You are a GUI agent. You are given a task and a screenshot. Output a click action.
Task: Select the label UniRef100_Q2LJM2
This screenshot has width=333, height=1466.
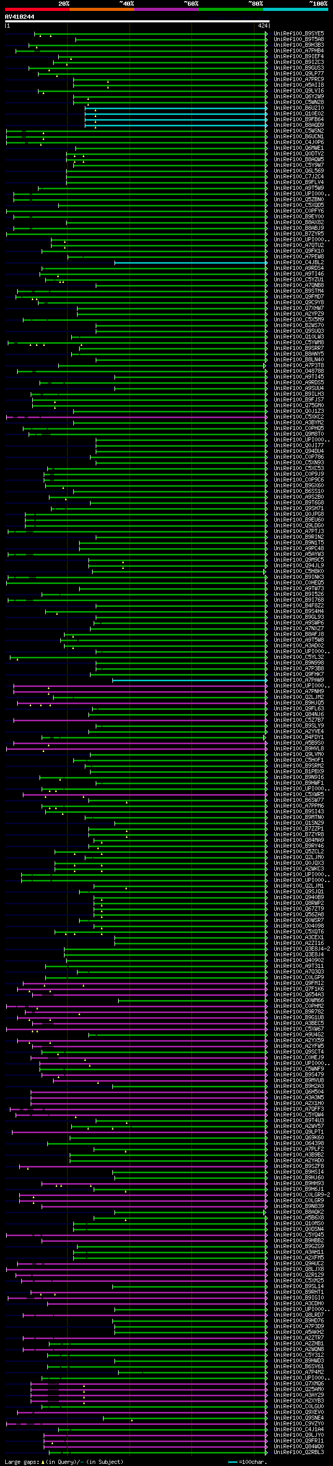click(x=299, y=697)
